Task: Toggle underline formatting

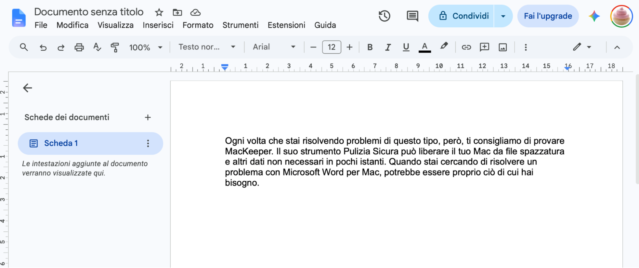Action: 406,47
